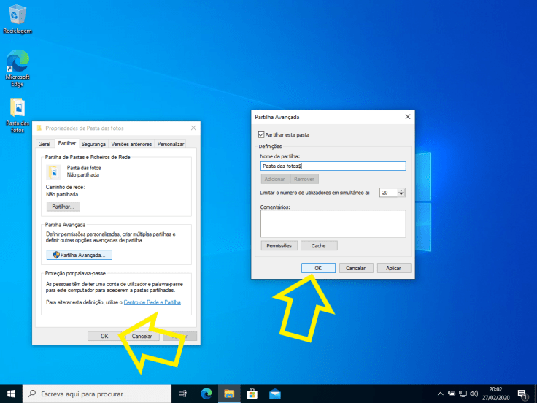Open Task View in the taskbar

tap(182, 394)
